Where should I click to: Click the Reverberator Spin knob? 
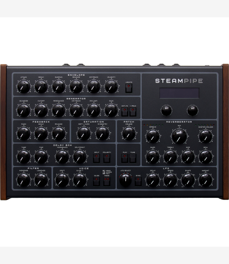tap(205, 157)
